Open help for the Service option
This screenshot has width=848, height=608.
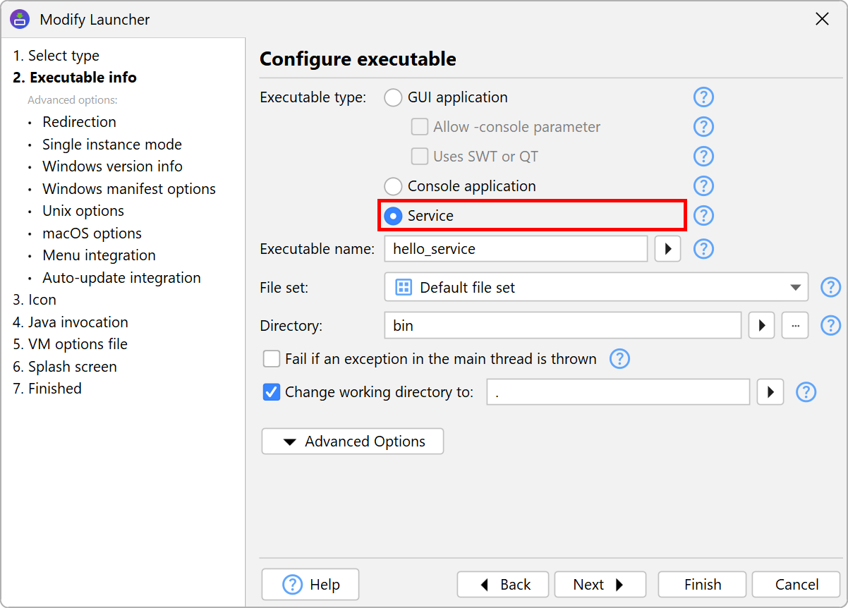[703, 216]
